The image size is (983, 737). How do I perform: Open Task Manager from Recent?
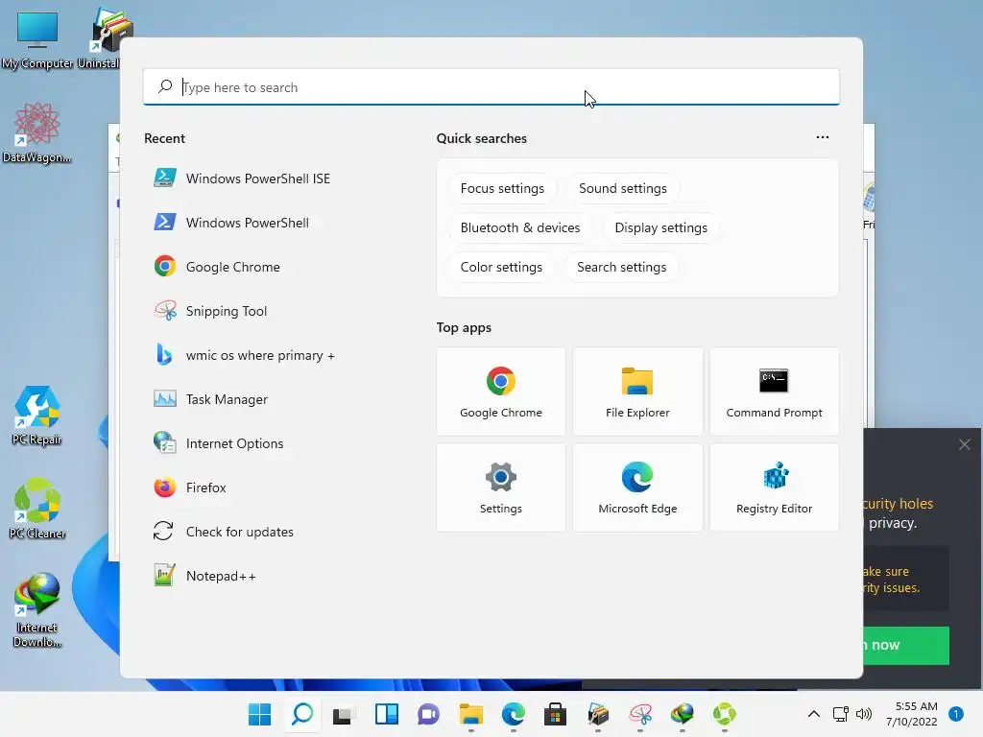coord(210,399)
